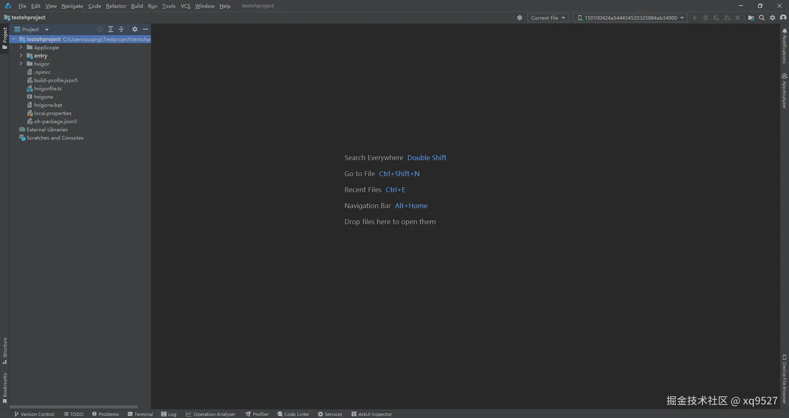Toggle the Structure tool window
789x418 pixels.
[x=5, y=351]
